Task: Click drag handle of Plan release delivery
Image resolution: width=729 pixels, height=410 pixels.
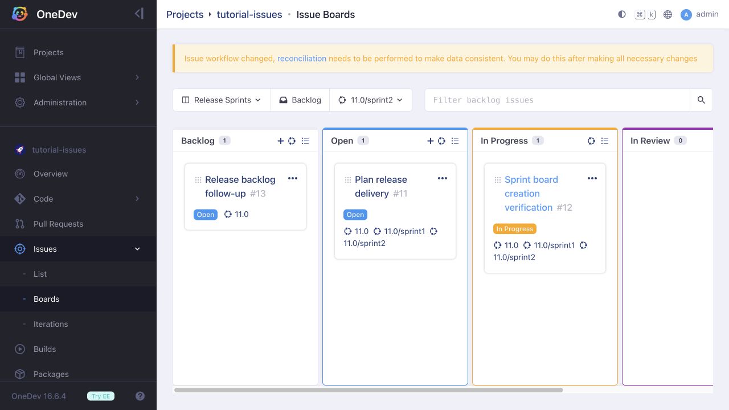Action: pyautogui.click(x=348, y=180)
